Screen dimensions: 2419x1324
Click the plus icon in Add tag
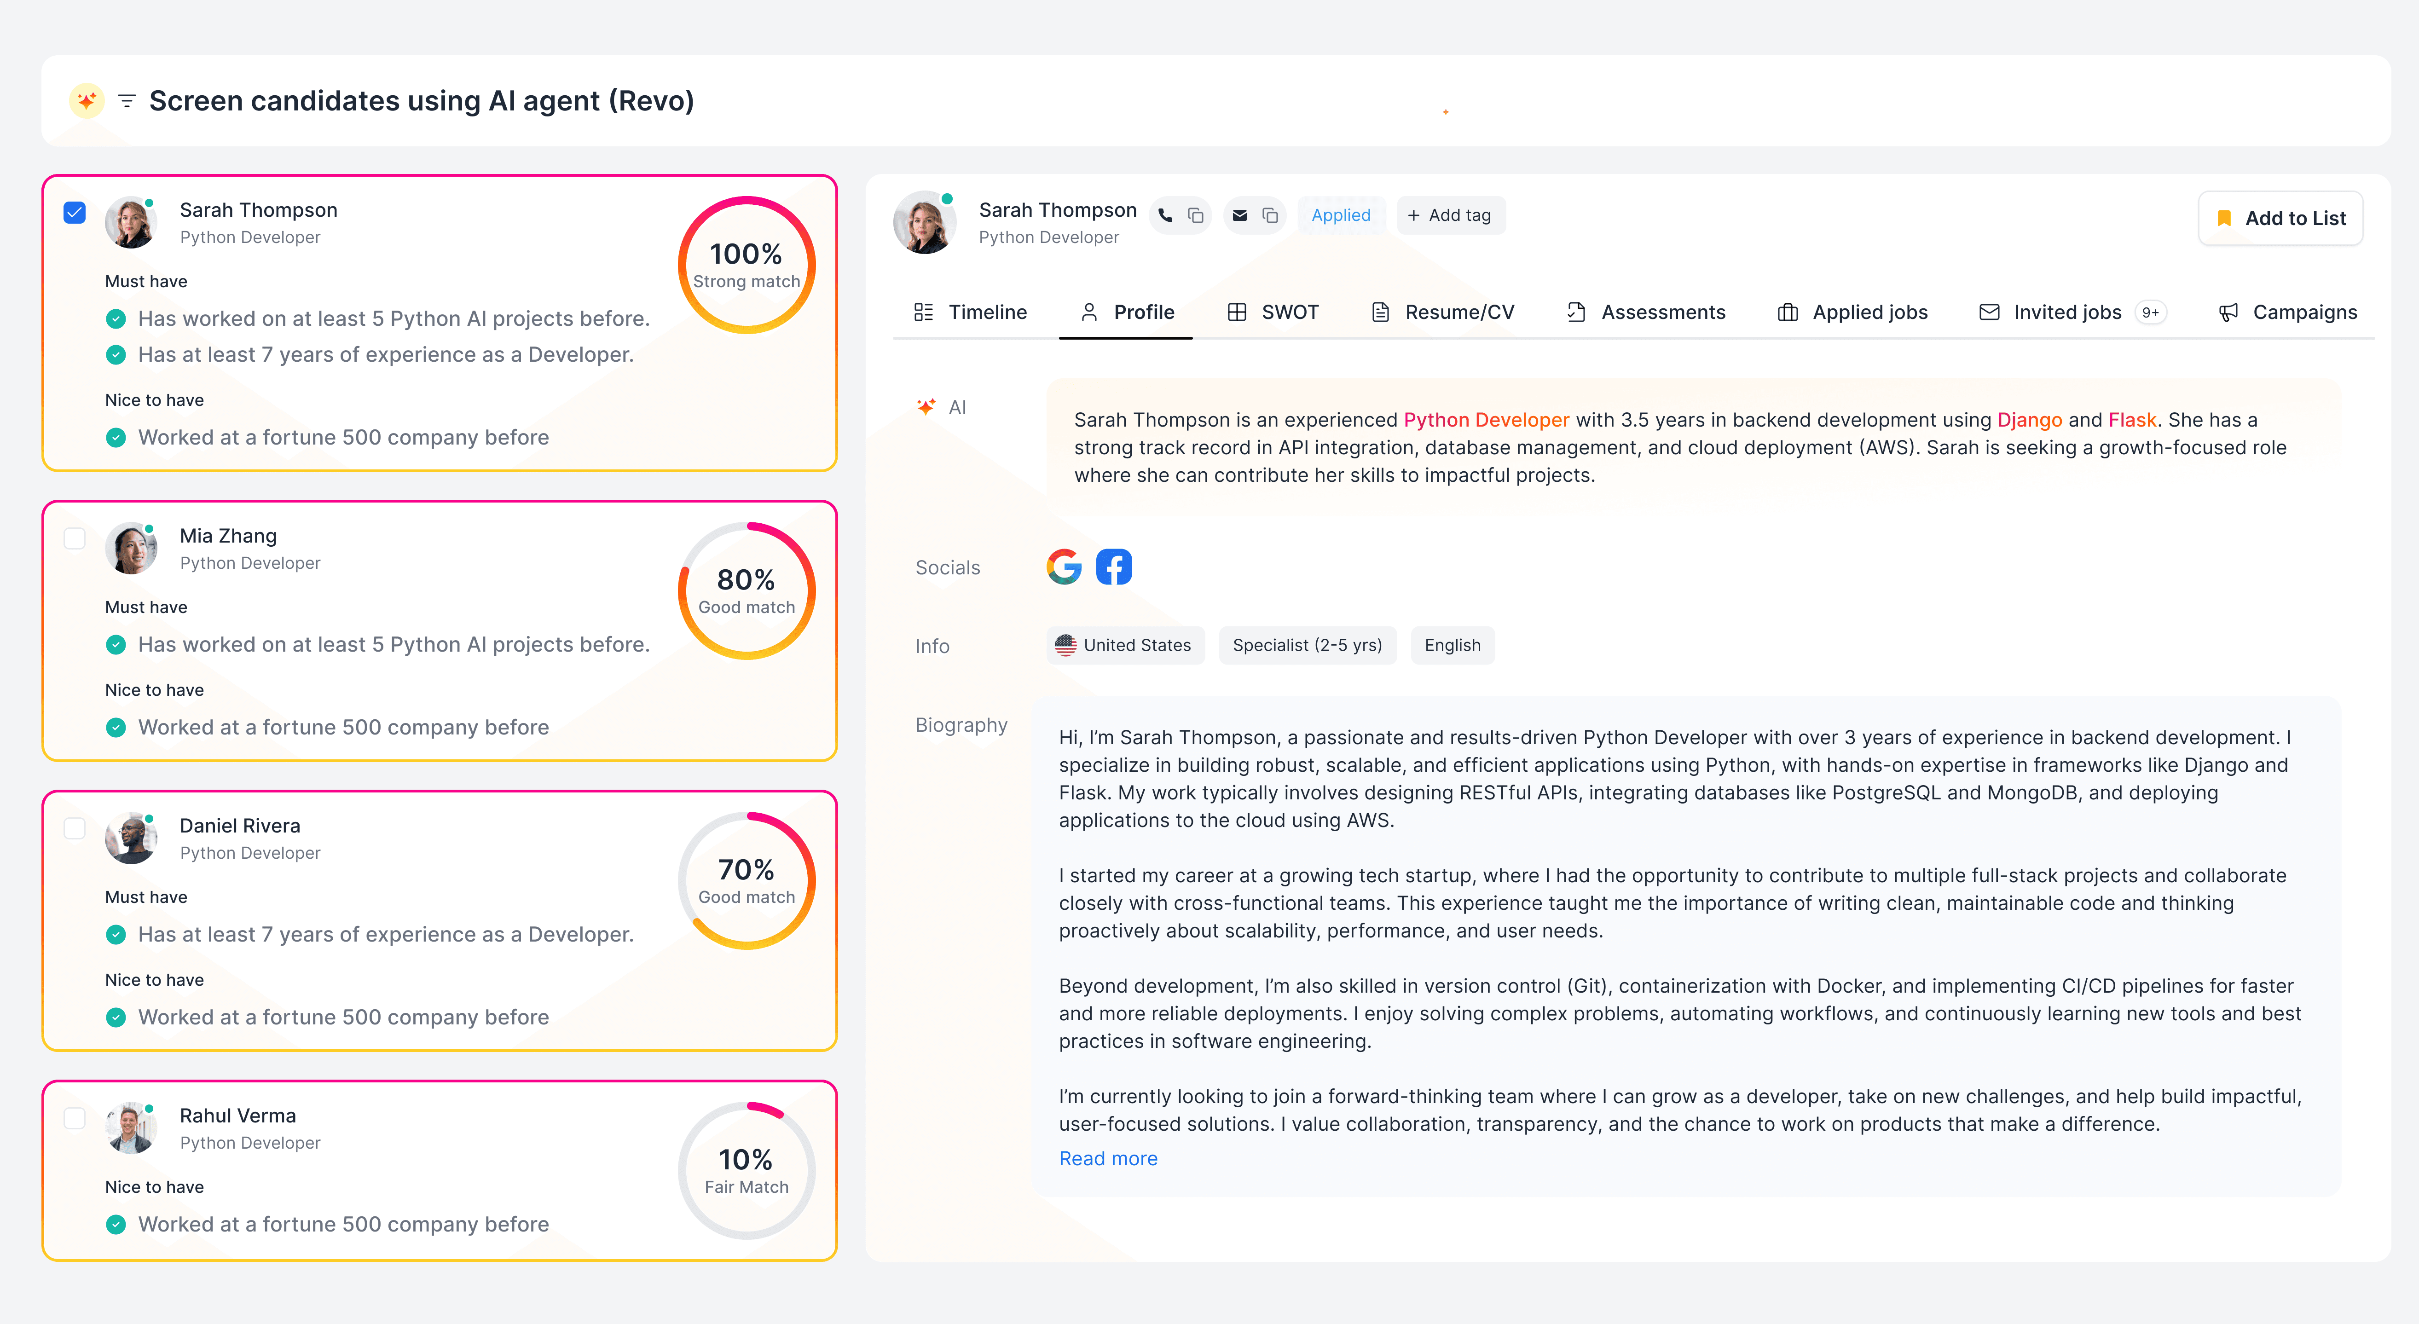pyautogui.click(x=1413, y=216)
